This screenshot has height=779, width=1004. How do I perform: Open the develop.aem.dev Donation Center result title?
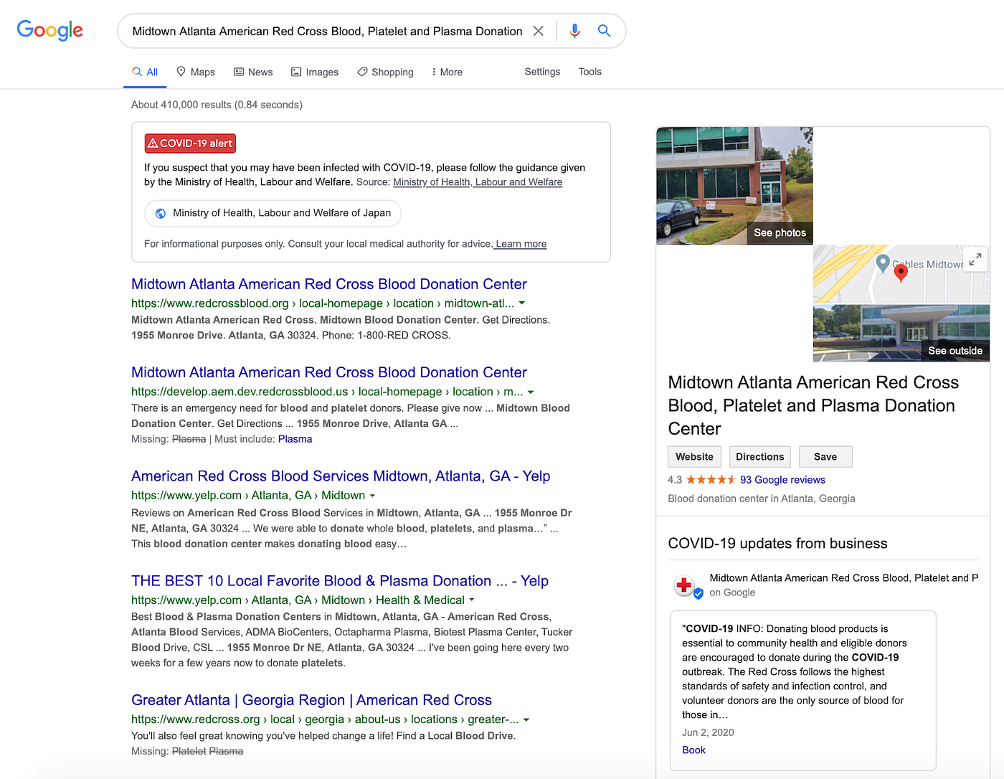(x=329, y=372)
